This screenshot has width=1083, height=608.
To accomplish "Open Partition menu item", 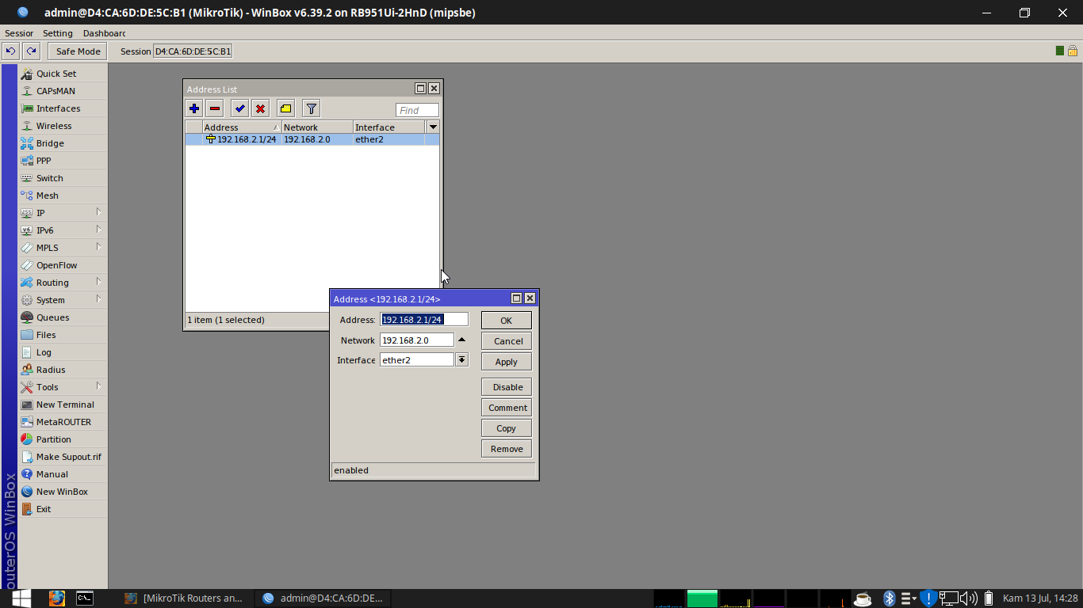I will pyautogui.click(x=63, y=439).
